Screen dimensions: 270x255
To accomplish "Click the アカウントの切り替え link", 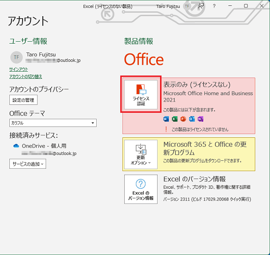I will tap(26, 76).
